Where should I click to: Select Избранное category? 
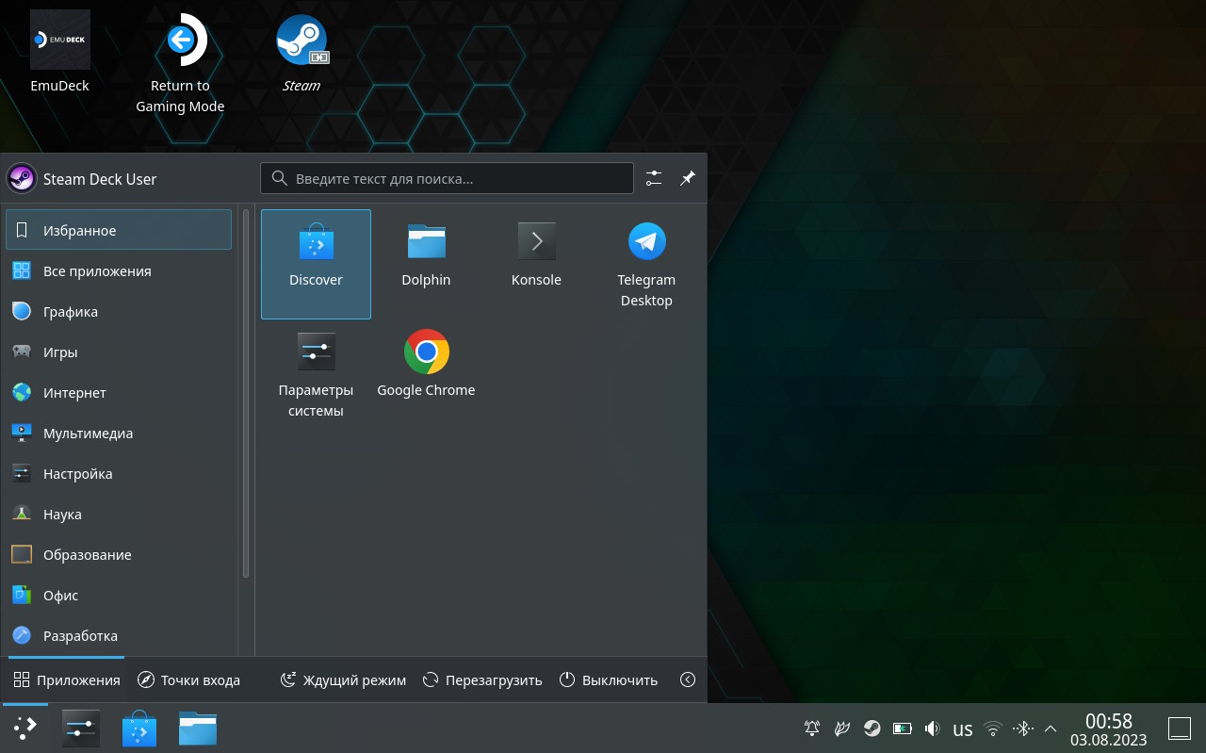(119, 230)
